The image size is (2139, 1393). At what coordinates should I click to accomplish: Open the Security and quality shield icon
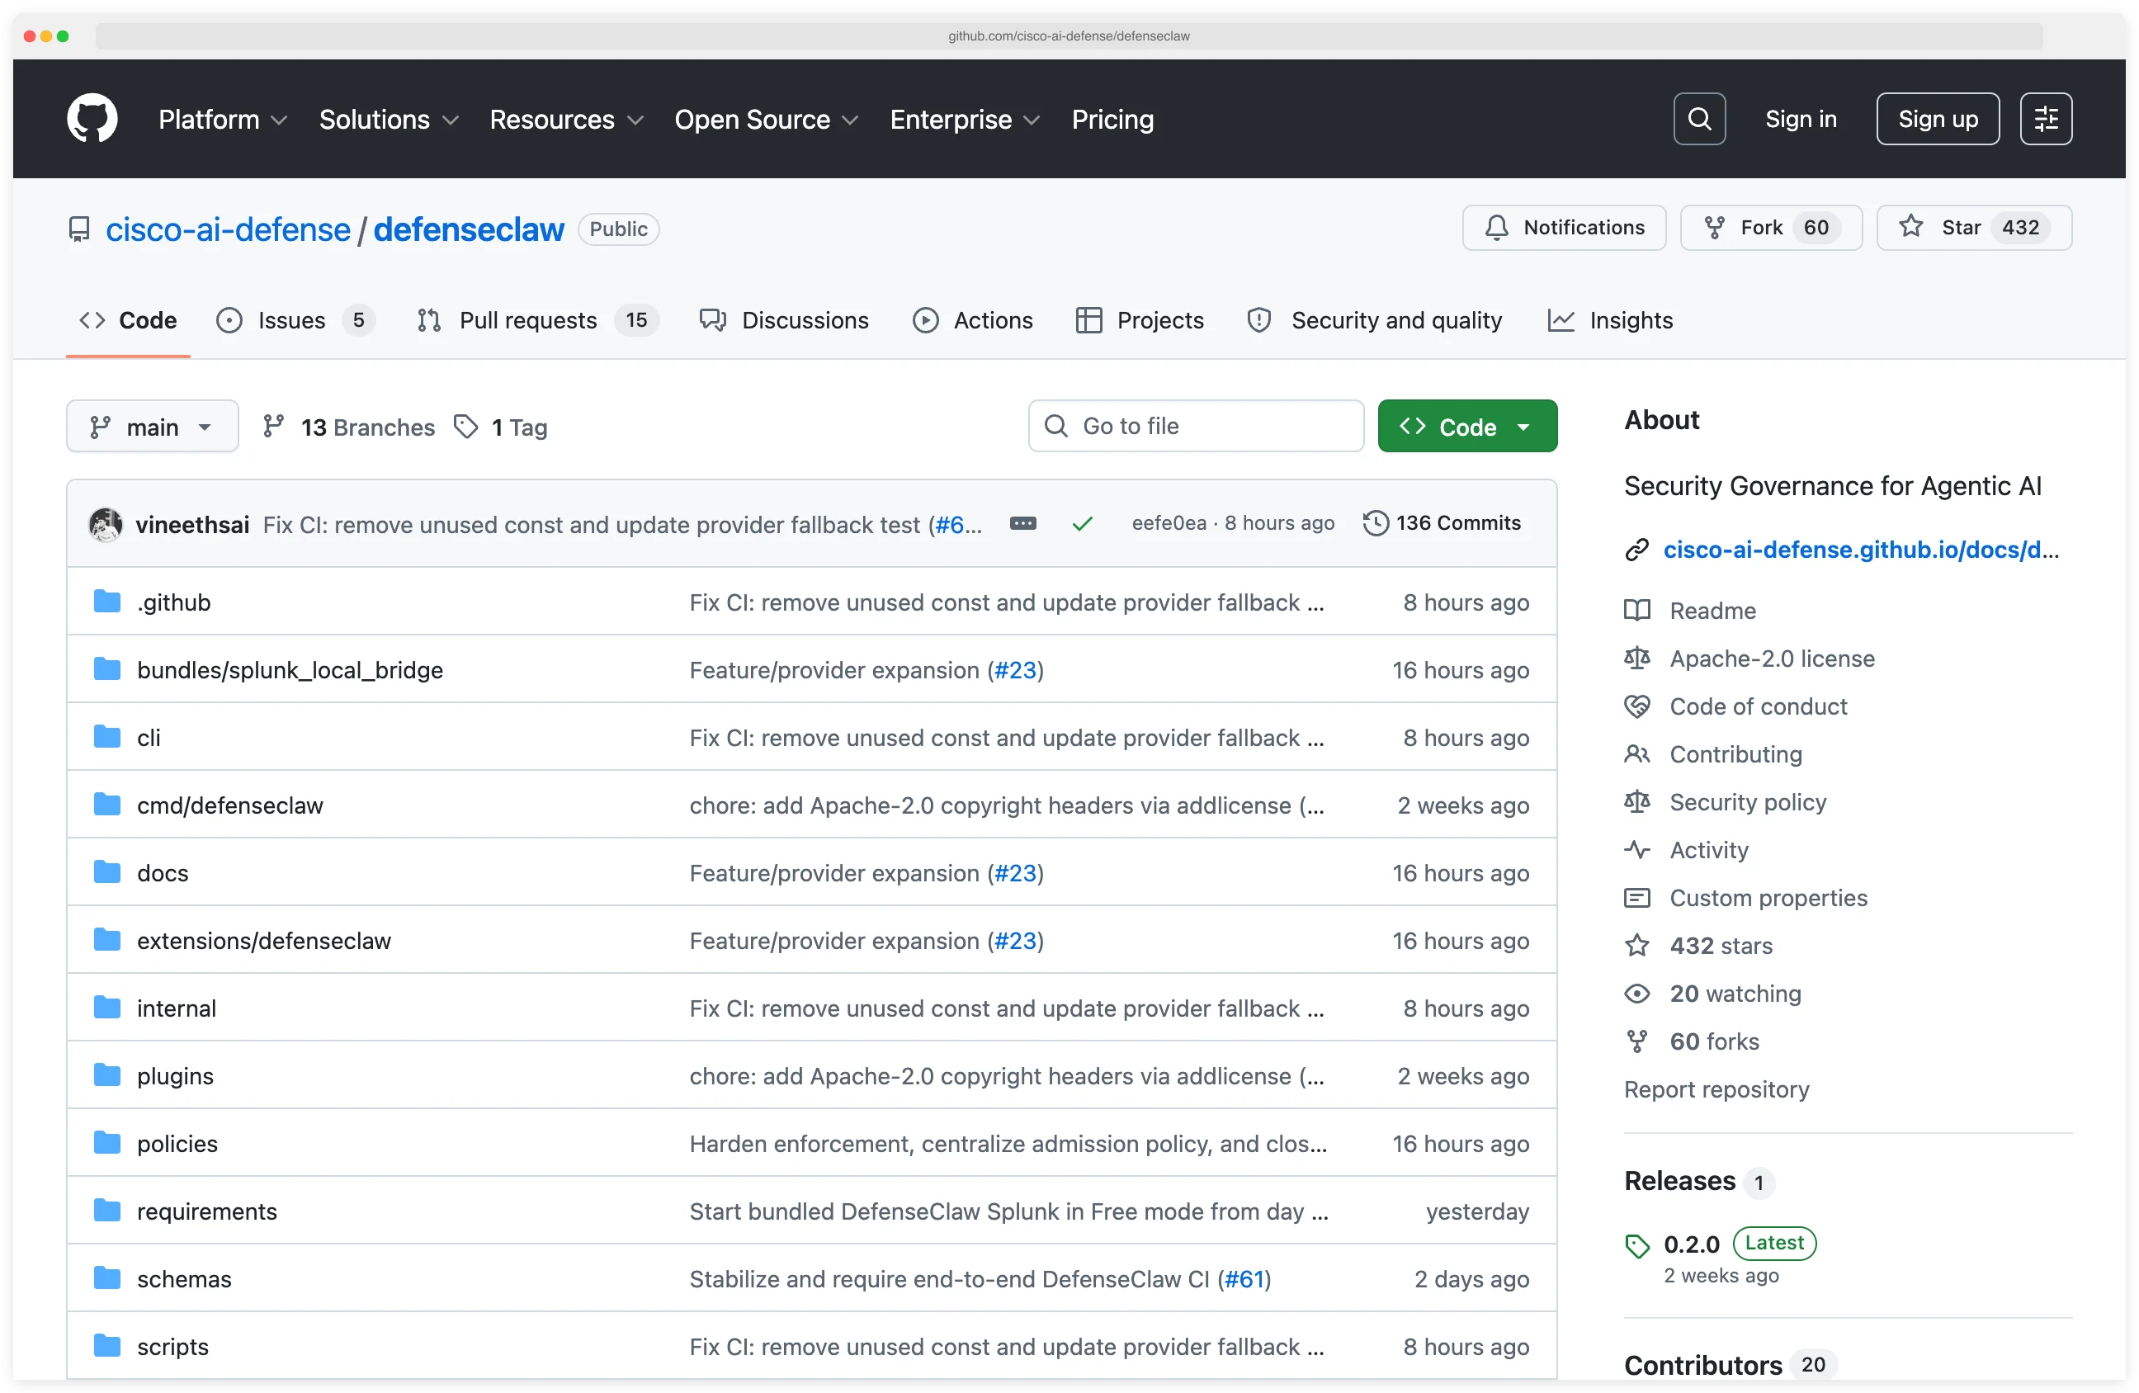click(x=1259, y=320)
